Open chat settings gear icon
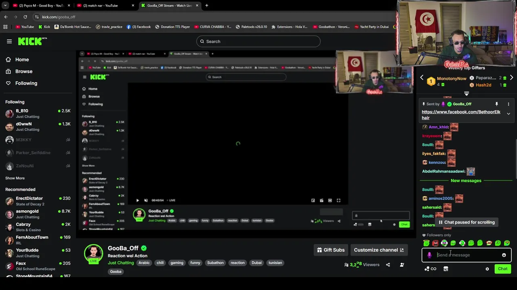Screen dimensions: 517x290 click(487, 269)
